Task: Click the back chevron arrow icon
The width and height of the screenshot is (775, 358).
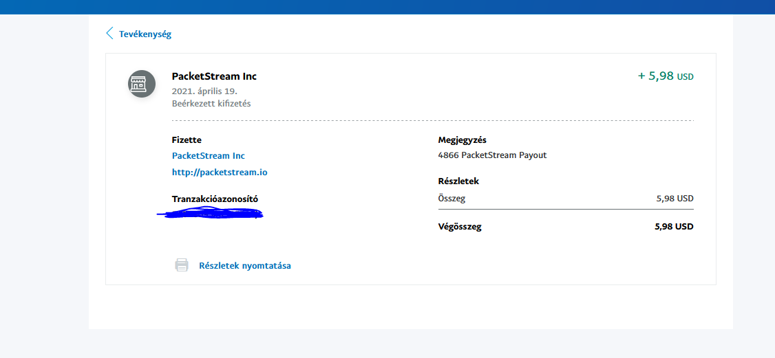Action: (109, 34)
